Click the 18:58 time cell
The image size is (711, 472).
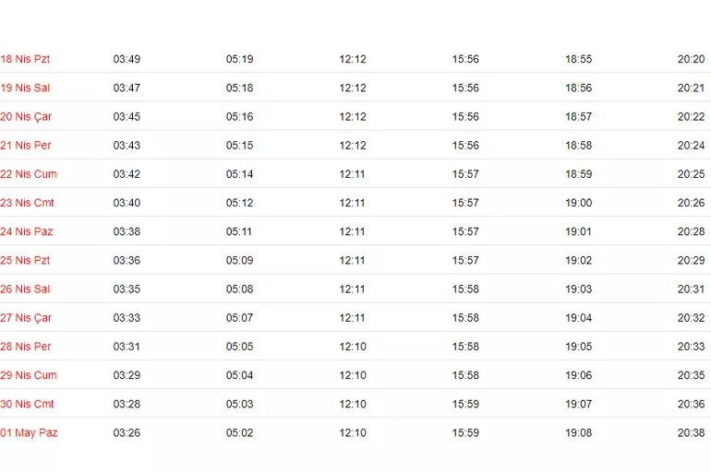[578, 146]
